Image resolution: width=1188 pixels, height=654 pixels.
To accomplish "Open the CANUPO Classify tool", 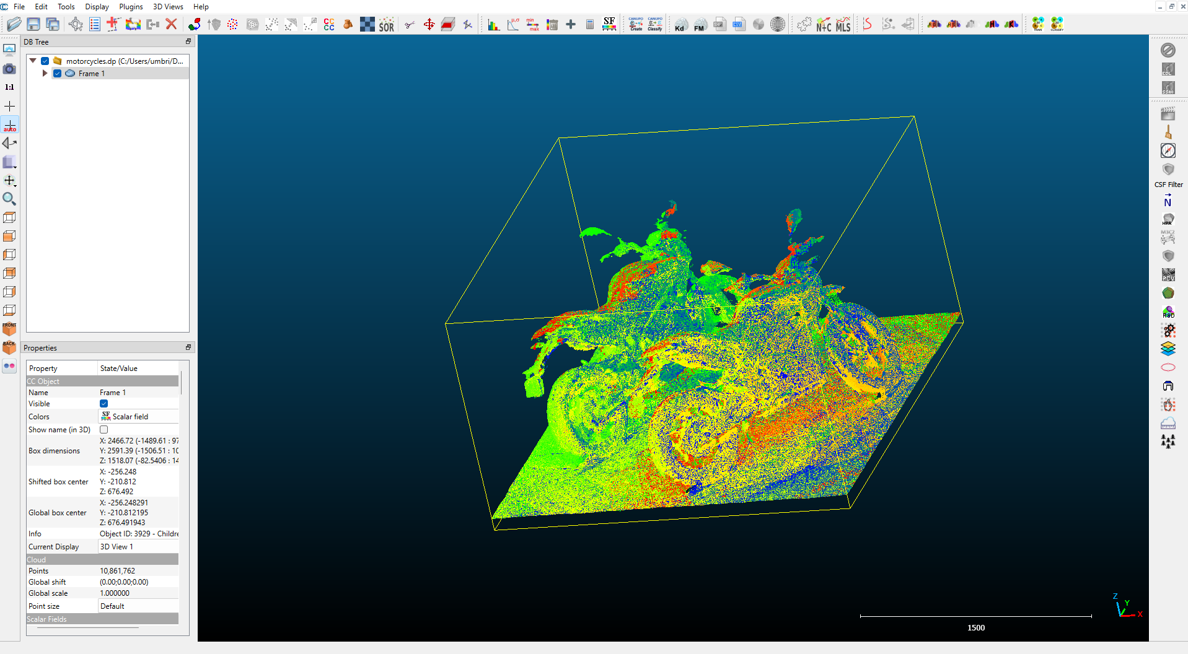I will [x=654, y=24].
